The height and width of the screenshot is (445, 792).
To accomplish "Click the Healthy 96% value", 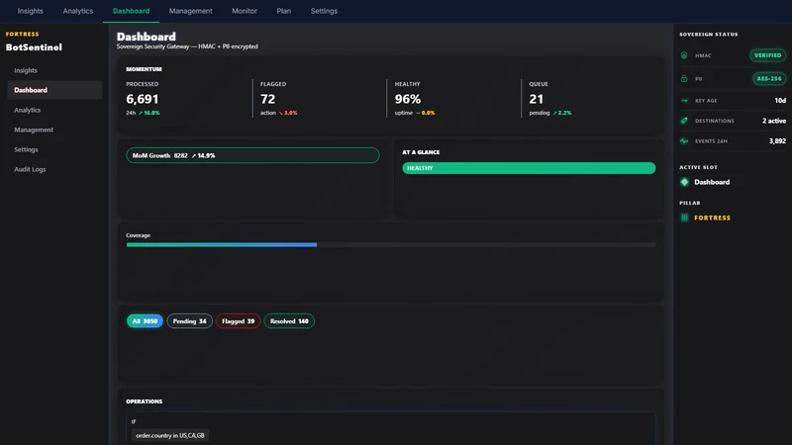I will 408,99.
